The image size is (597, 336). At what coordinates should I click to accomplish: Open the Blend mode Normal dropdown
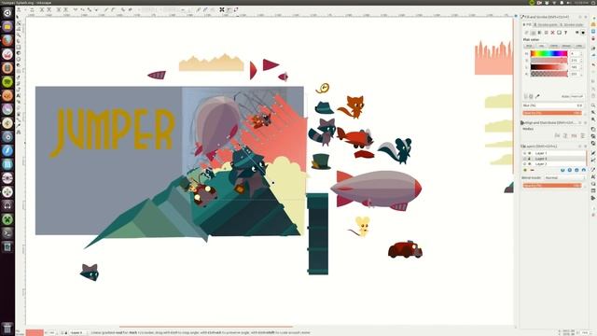tap(564, 178)
